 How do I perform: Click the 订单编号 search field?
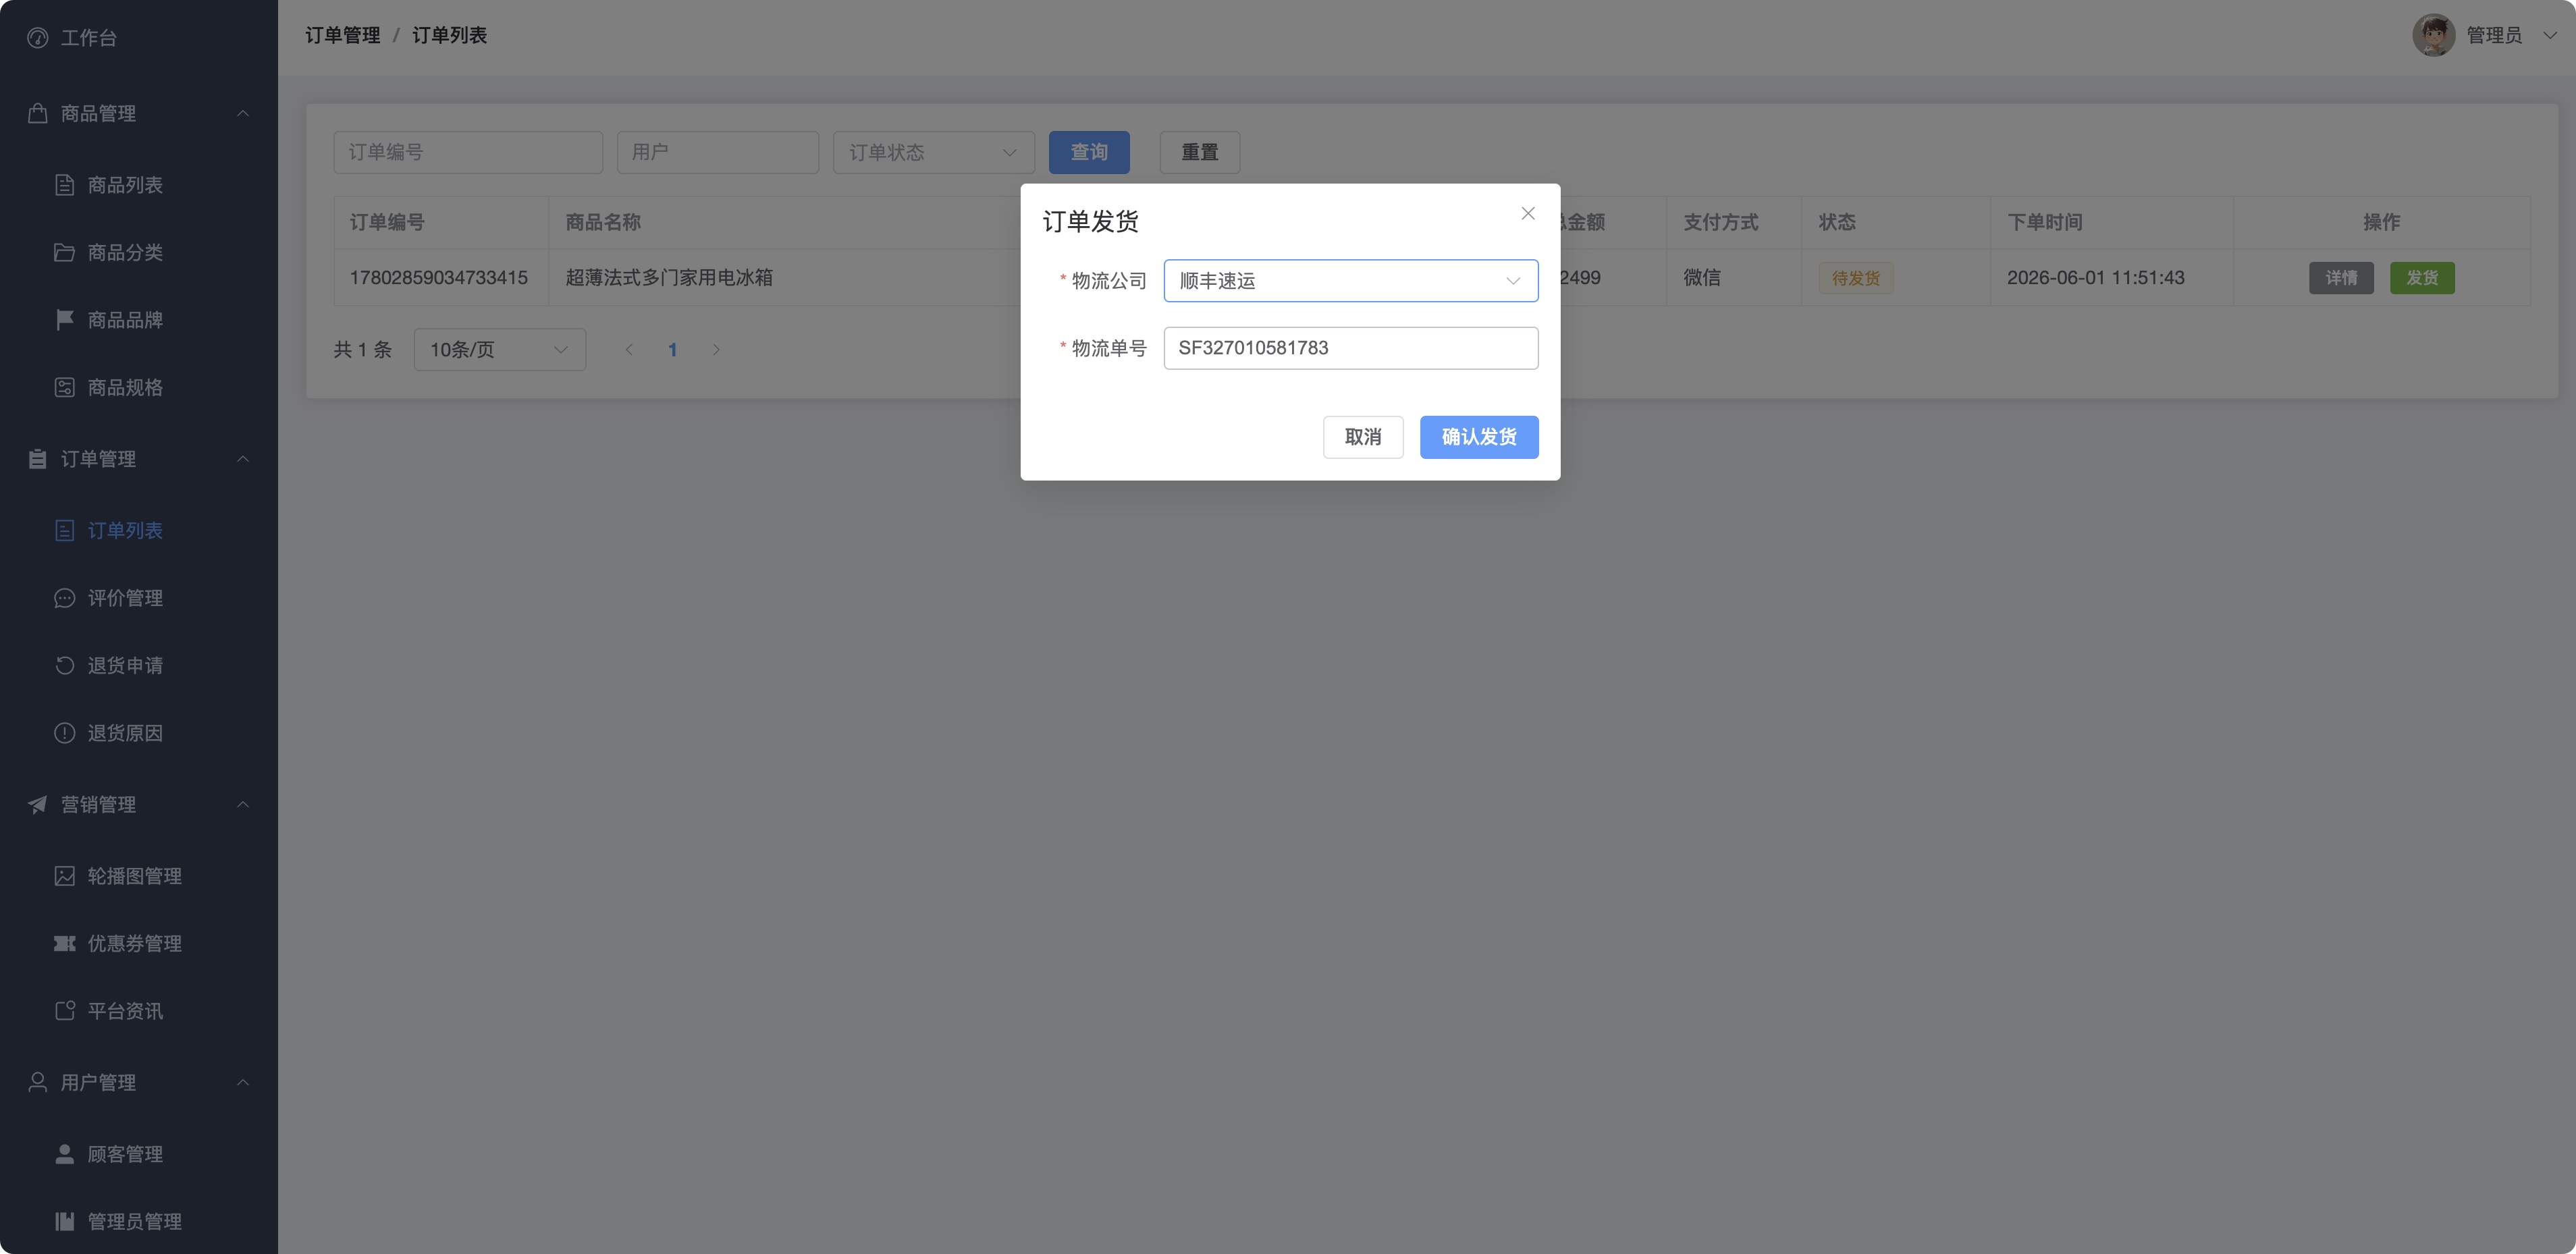(467, 152)
